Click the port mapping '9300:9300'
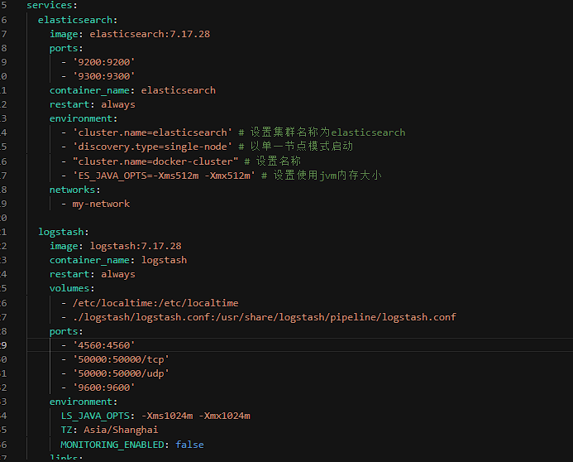573x462 pixels. pyautogui.click(x=104, y=76)
